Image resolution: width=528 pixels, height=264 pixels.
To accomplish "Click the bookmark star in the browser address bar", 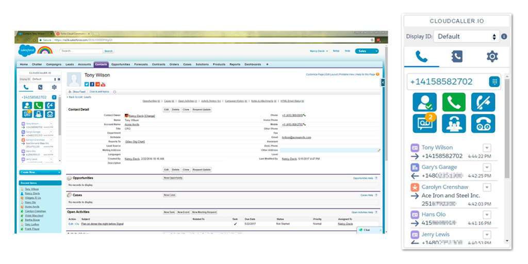I will click(372, 40).
